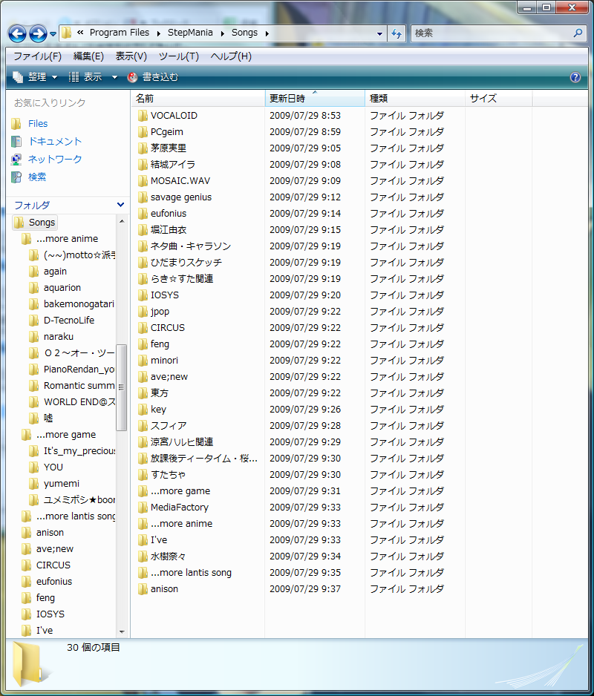Select D-TecnoLife in the folder tree

(69, 320)
